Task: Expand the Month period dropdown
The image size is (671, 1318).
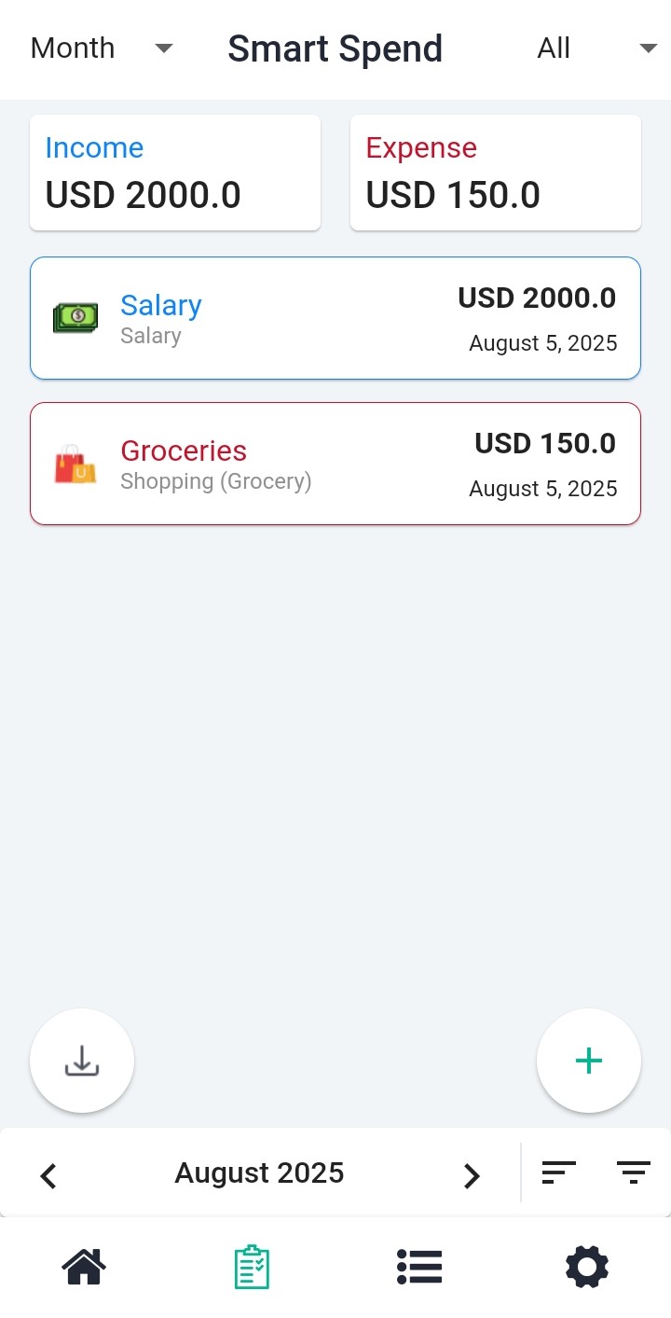Action: pos(102,49)
